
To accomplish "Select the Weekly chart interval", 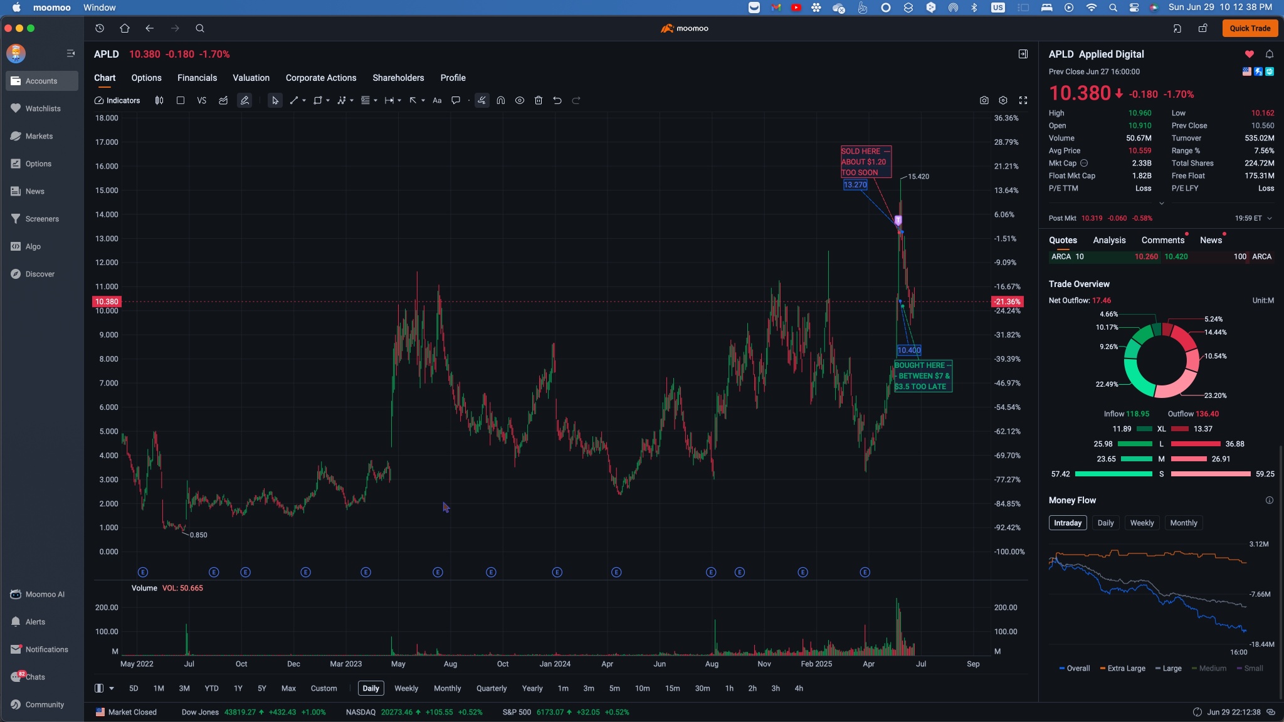I will tap(406, 688).
